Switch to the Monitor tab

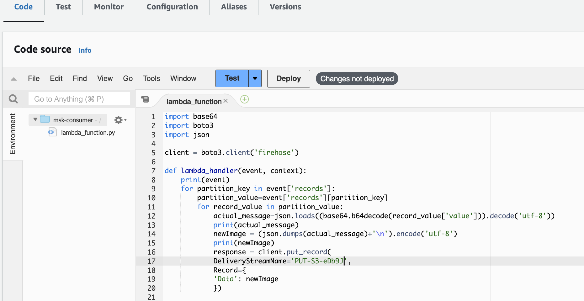click(108, 7)
